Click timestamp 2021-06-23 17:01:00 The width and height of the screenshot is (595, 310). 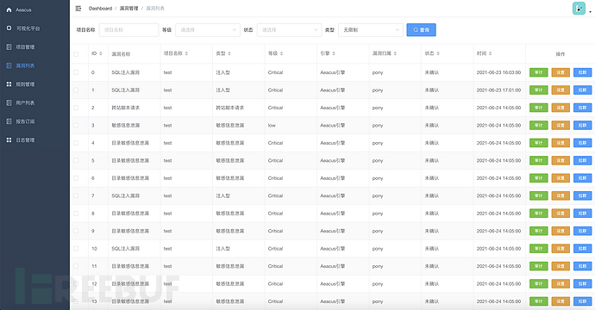click(498, 90)
